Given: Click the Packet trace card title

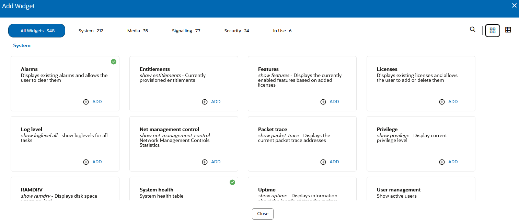Looking at the screenshot, I should [x=273, y=130].
